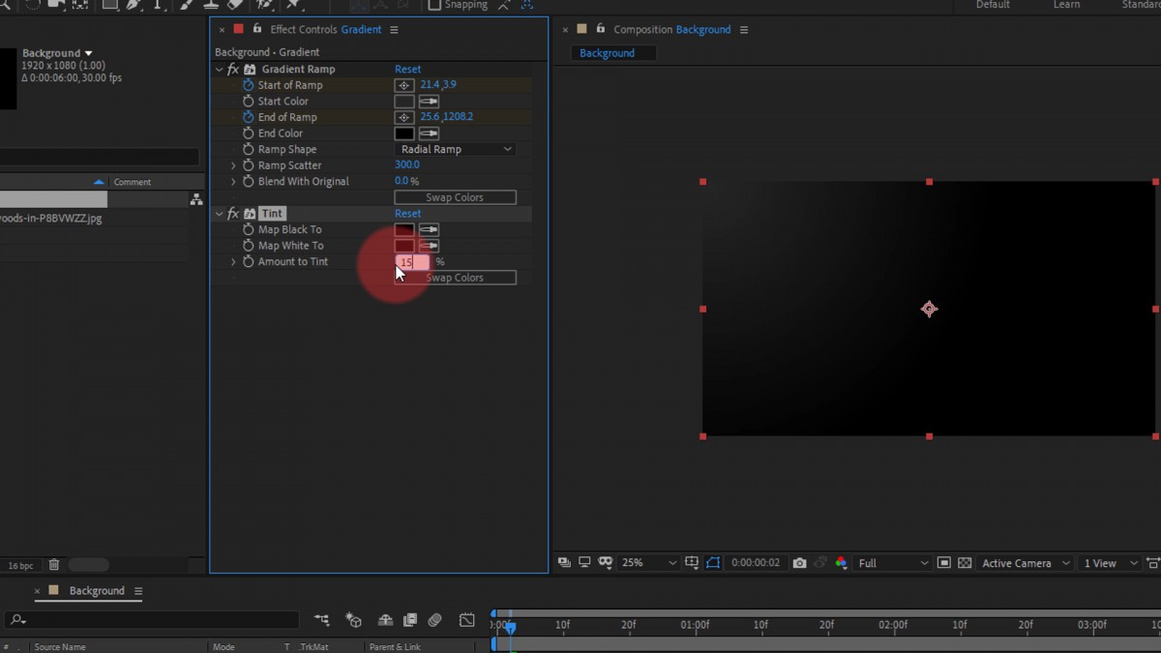This screenshot has height=653, width=1161.
Task: Toggle End of Ramp stopwatch
Action: coord(248,117)
